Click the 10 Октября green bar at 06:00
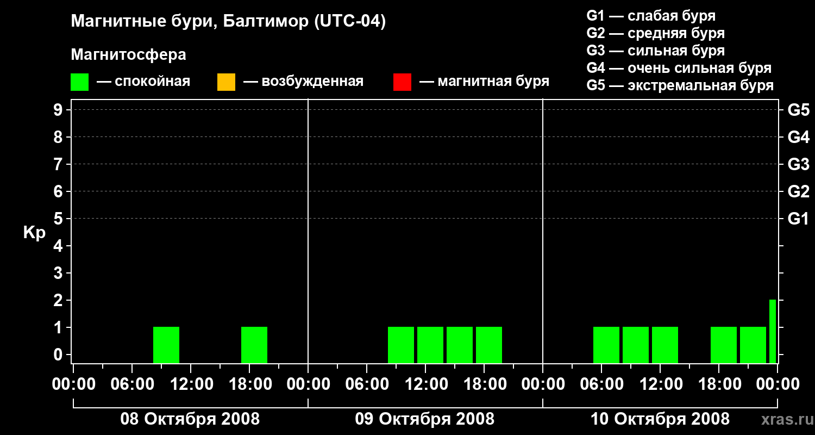Viewport: 815px width, 435px height. (606, 345)
